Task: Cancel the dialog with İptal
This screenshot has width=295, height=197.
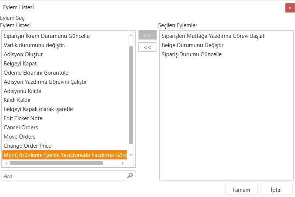Action: click(276, 190)
